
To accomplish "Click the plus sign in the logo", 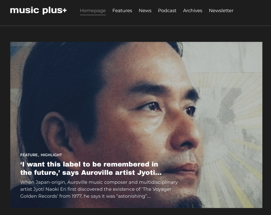I will click(65, 10).
